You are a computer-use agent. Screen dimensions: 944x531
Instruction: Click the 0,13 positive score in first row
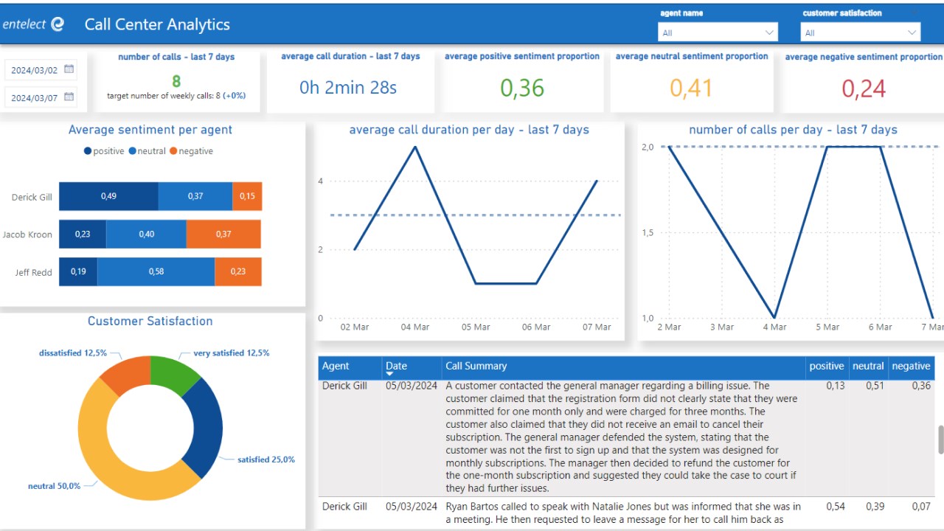tap(836, 386)
